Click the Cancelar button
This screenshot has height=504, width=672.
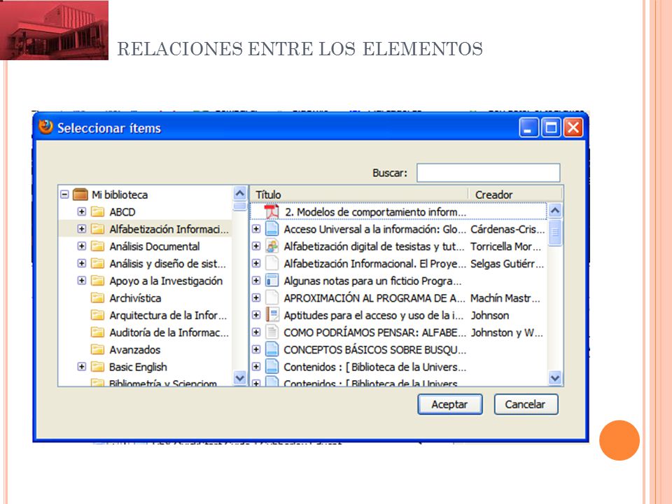click(x=526, y=404)
